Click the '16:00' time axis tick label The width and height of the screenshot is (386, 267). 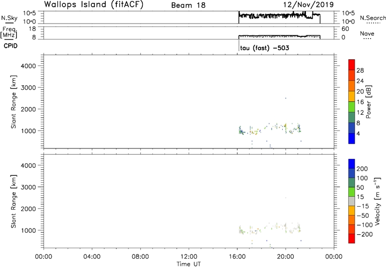coord(237,257)
